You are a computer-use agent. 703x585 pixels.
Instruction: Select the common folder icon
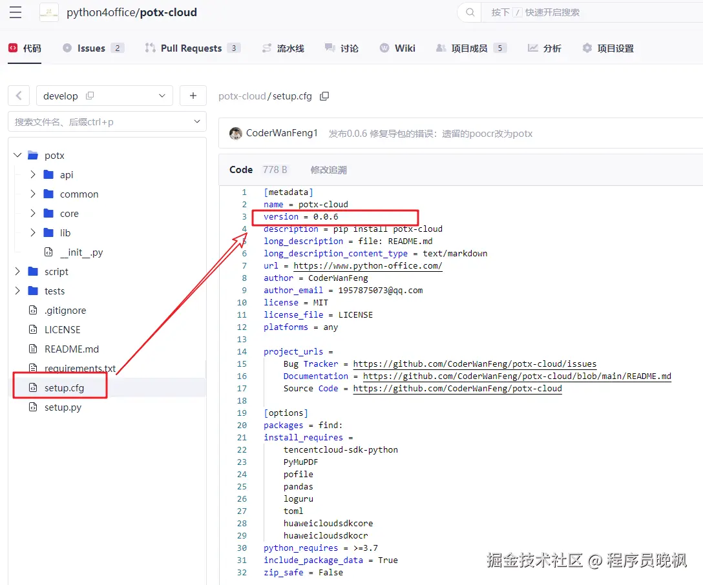[x=48, y=194]
